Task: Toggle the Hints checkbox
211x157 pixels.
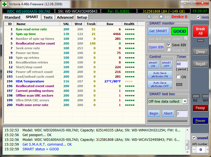Action: (198, 17)
